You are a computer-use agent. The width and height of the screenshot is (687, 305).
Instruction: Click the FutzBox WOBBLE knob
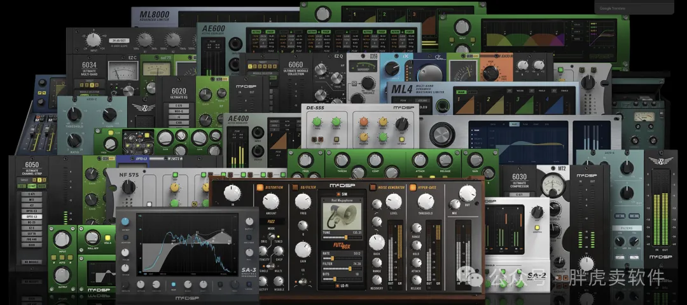point(278,281)
